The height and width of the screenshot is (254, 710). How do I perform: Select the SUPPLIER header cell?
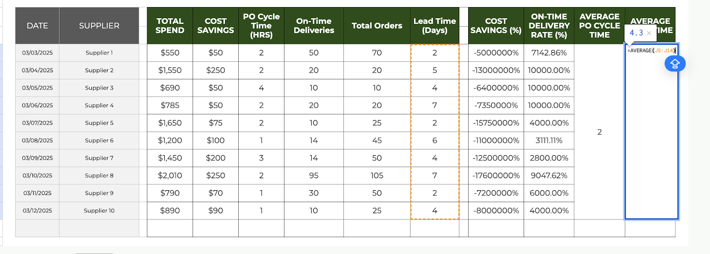click(99, 26)
